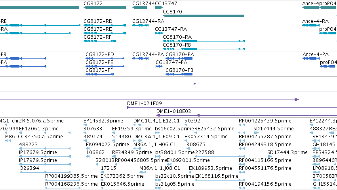
Task: Select feature 106862
Action: pyautogui.click(x=88, y=156)
